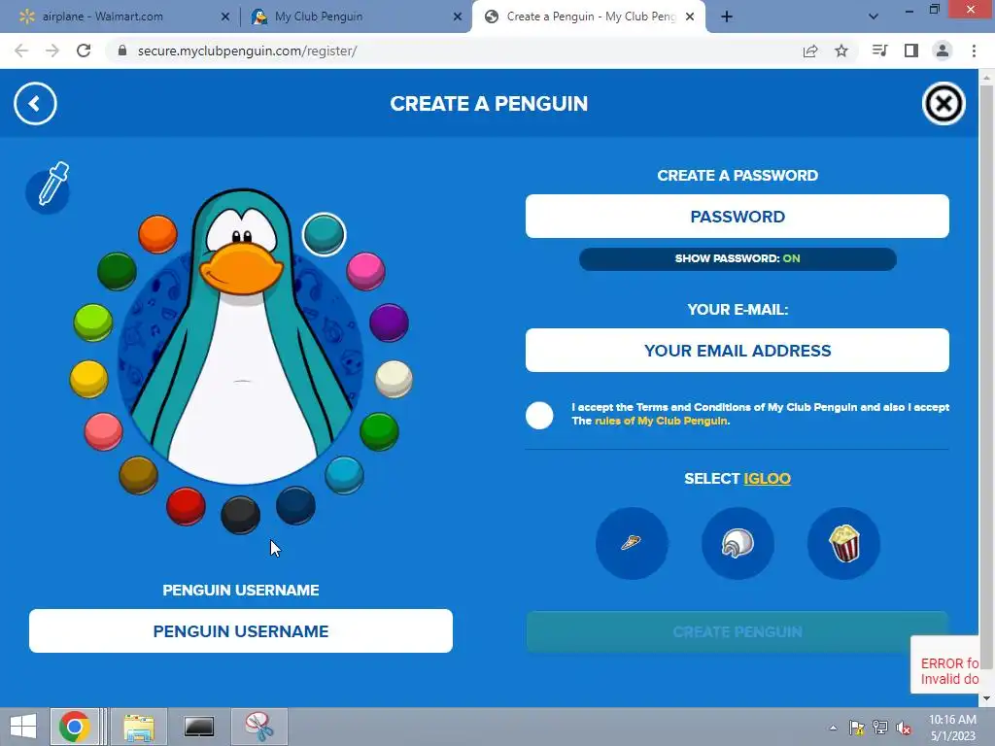Select the pizza slice igloo
The image size is (995, 746).
(x=632, y=543)
